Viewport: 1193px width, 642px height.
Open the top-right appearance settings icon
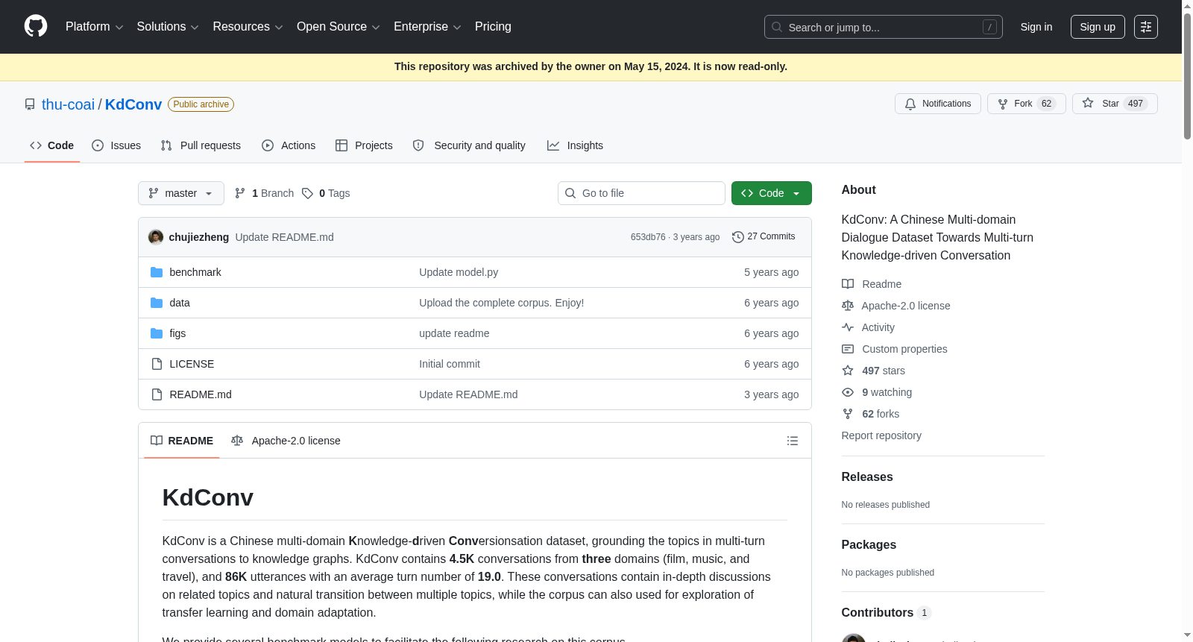point(1145,27)
